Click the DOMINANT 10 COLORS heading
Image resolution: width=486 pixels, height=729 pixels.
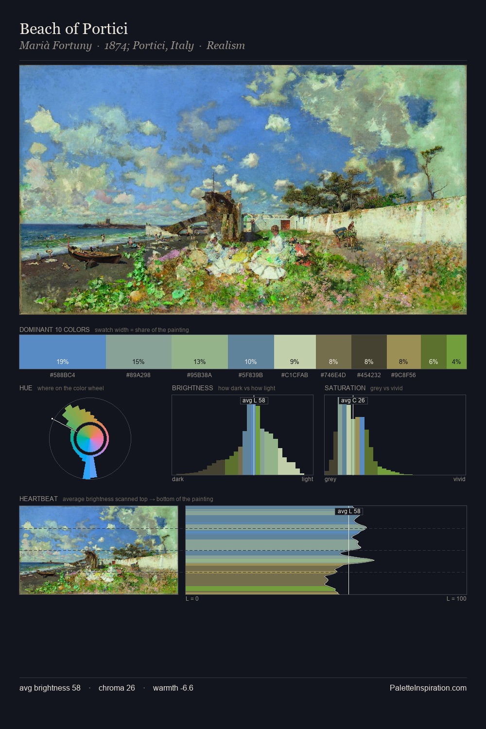(54, 330)
